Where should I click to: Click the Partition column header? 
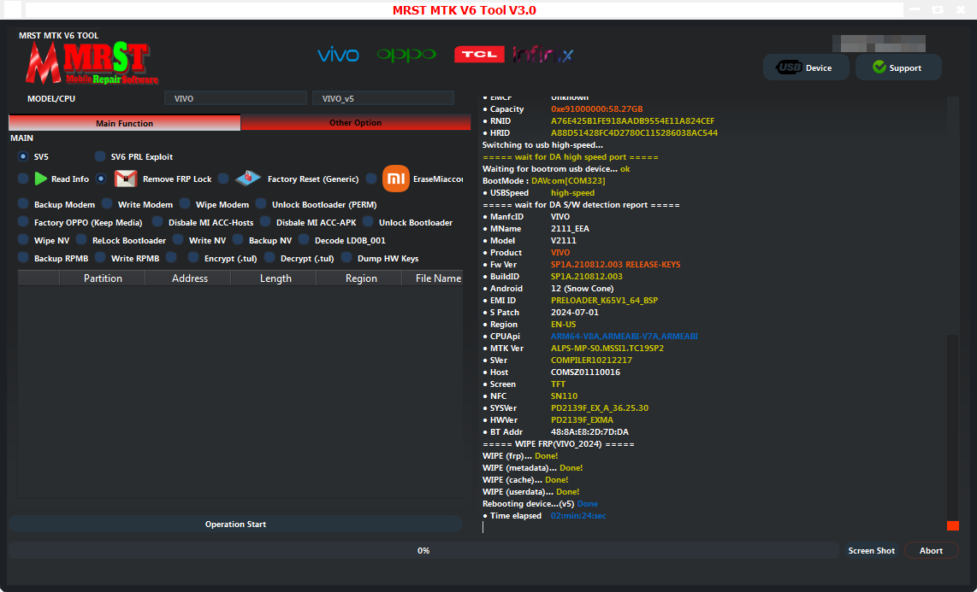coord(103,278)
